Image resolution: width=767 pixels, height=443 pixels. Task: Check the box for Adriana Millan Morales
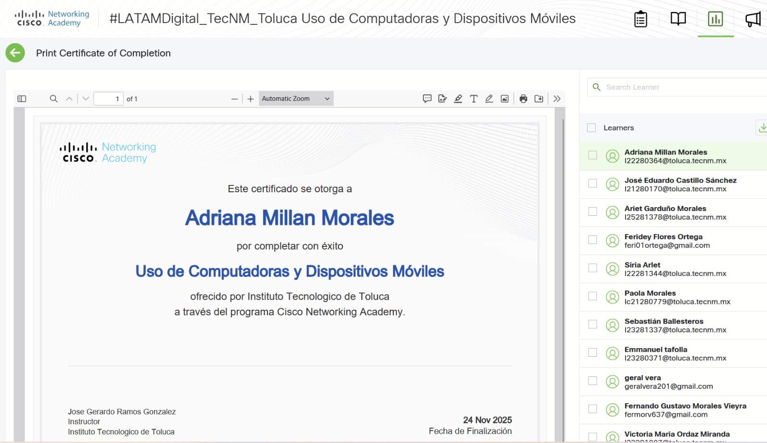(x=593, y=155)
